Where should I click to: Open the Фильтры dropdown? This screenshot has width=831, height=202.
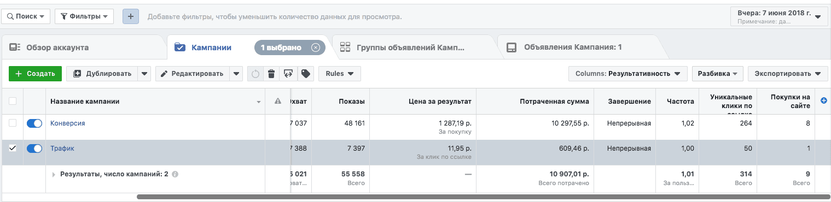[x=84, y=16]
